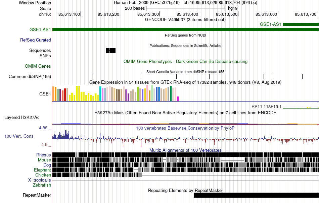Click the Human Feb. 2009 (GRCh37/hg19) assembly text
Image resolution: width=319 pixels, height=203 pixels.
click(147, 3)
